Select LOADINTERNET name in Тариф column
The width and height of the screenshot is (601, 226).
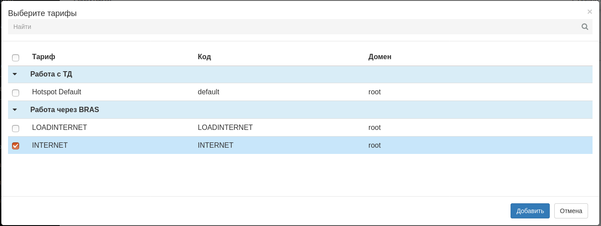coord(59,128)
